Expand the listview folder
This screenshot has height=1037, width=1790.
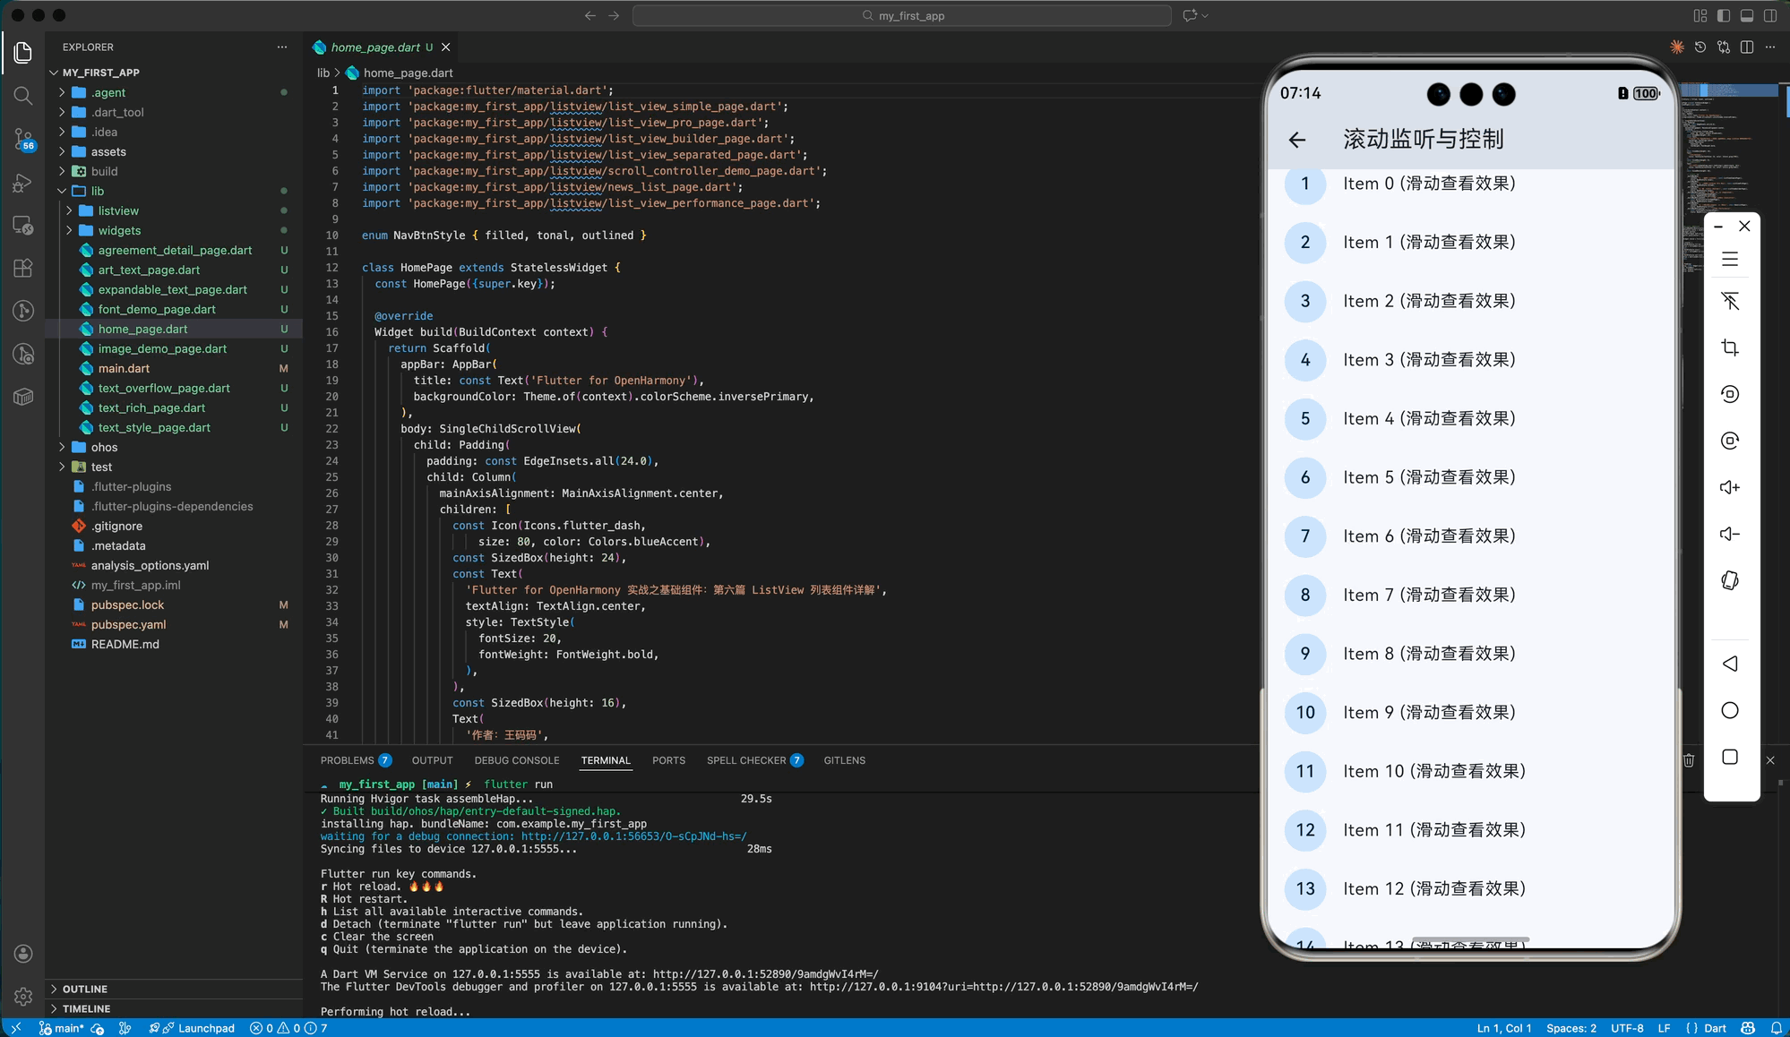pyautogui.click(x=118, y=210)
